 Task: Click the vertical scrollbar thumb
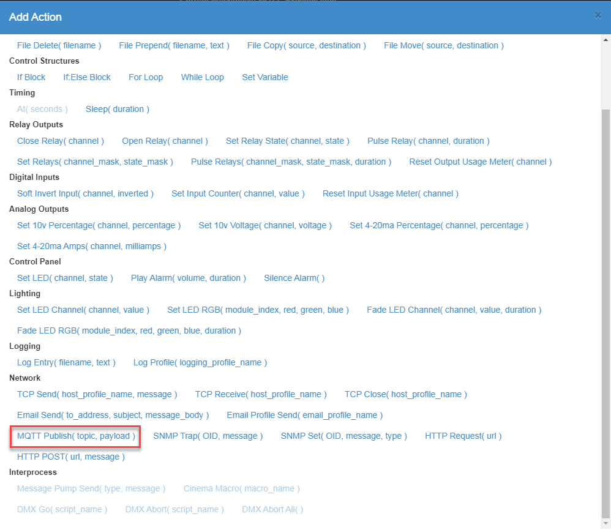[605, 314]
